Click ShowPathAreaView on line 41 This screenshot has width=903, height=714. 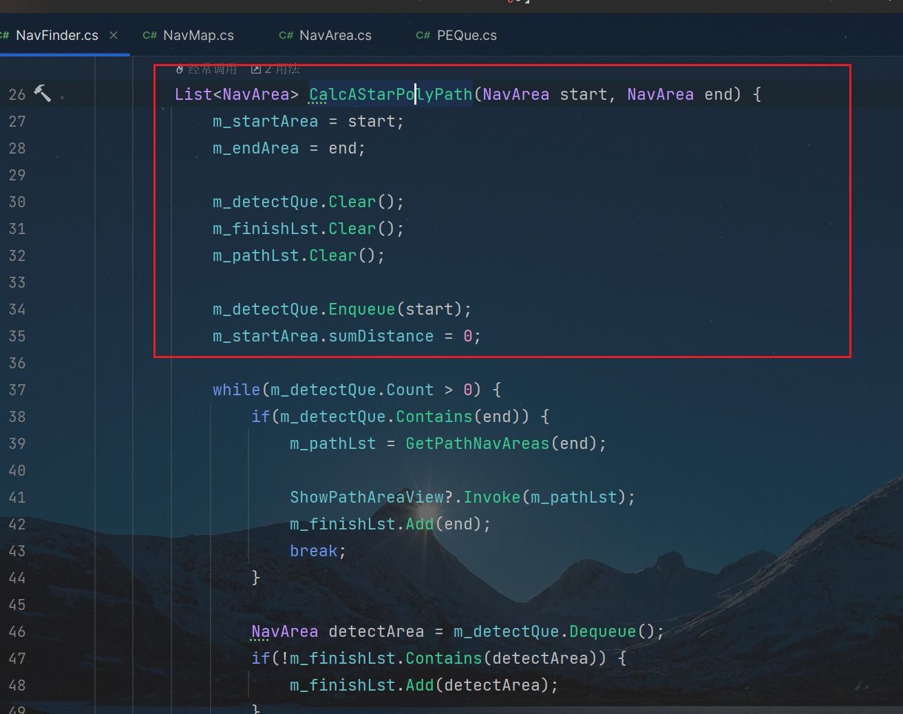366,497
